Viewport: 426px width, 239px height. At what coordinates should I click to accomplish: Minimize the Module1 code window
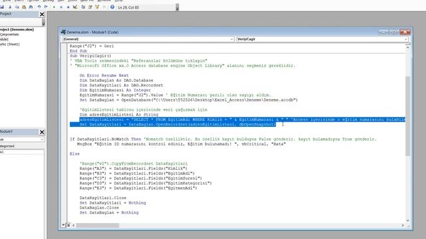[383, 32]
